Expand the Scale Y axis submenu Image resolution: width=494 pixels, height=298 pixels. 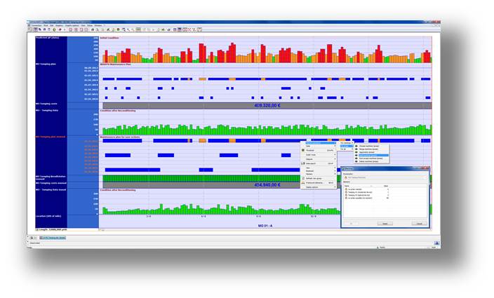click(x=317, y=154)
